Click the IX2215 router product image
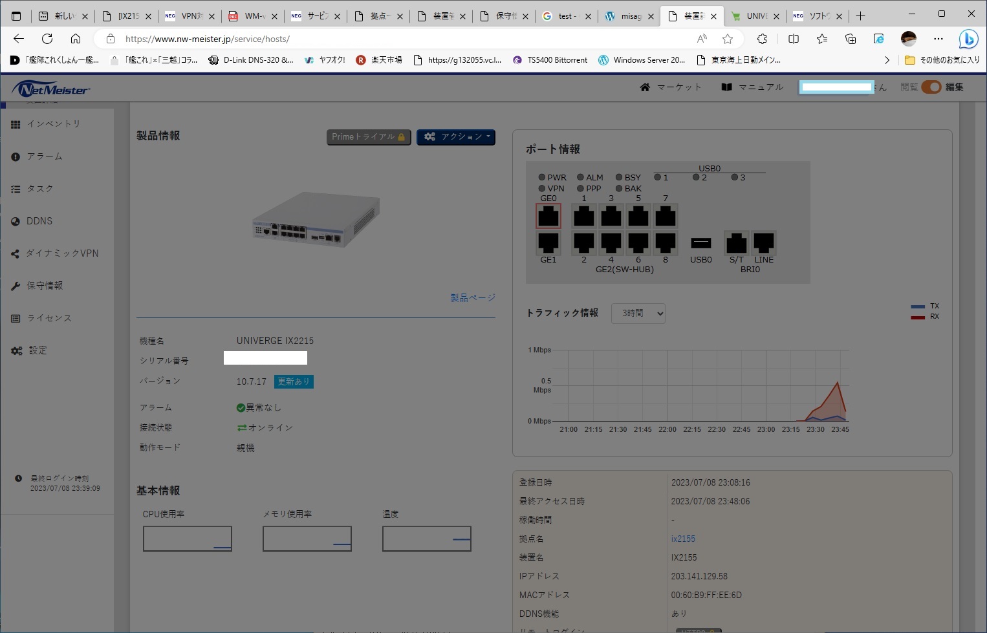Viewport: 987px width, 633px height. [316, 220]
